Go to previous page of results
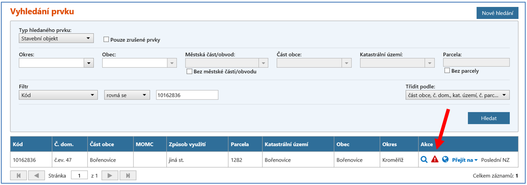The image size is (527, 185). click(36, 176)
